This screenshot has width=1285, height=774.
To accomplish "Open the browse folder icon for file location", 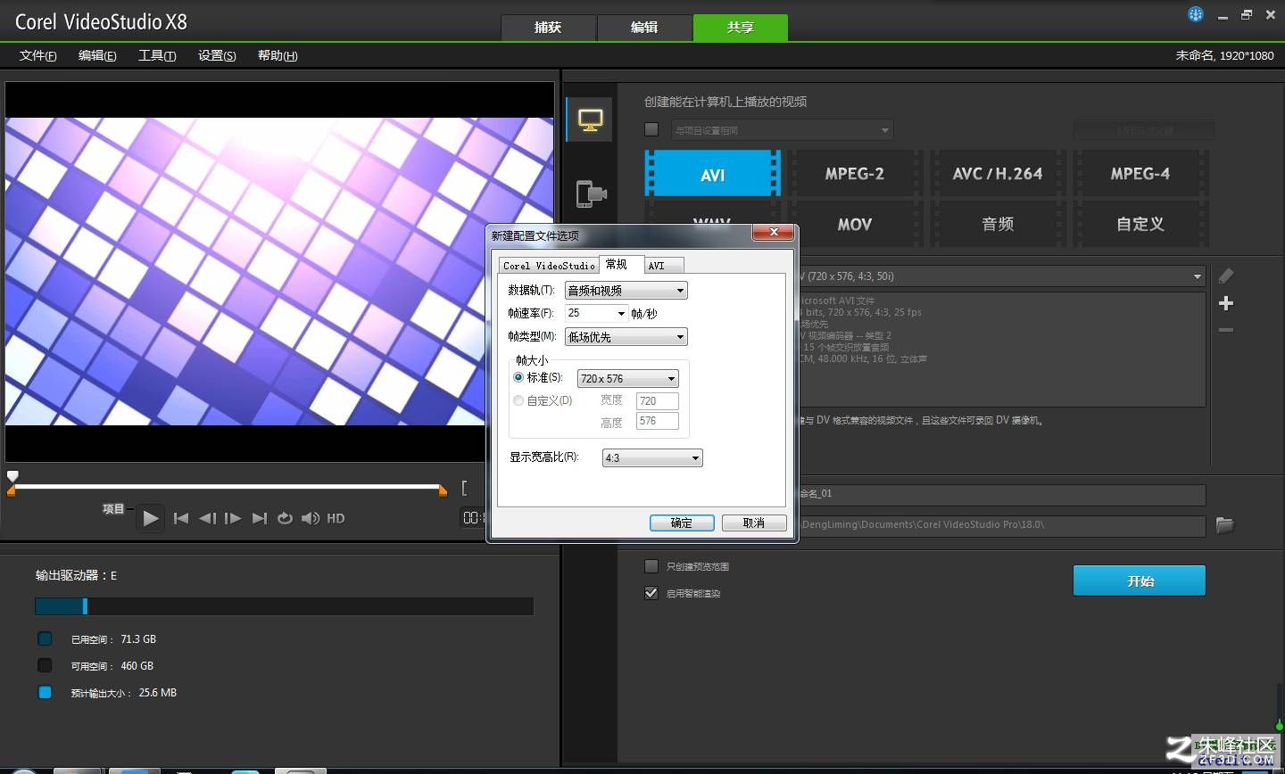I will (x=1224, y=525).
